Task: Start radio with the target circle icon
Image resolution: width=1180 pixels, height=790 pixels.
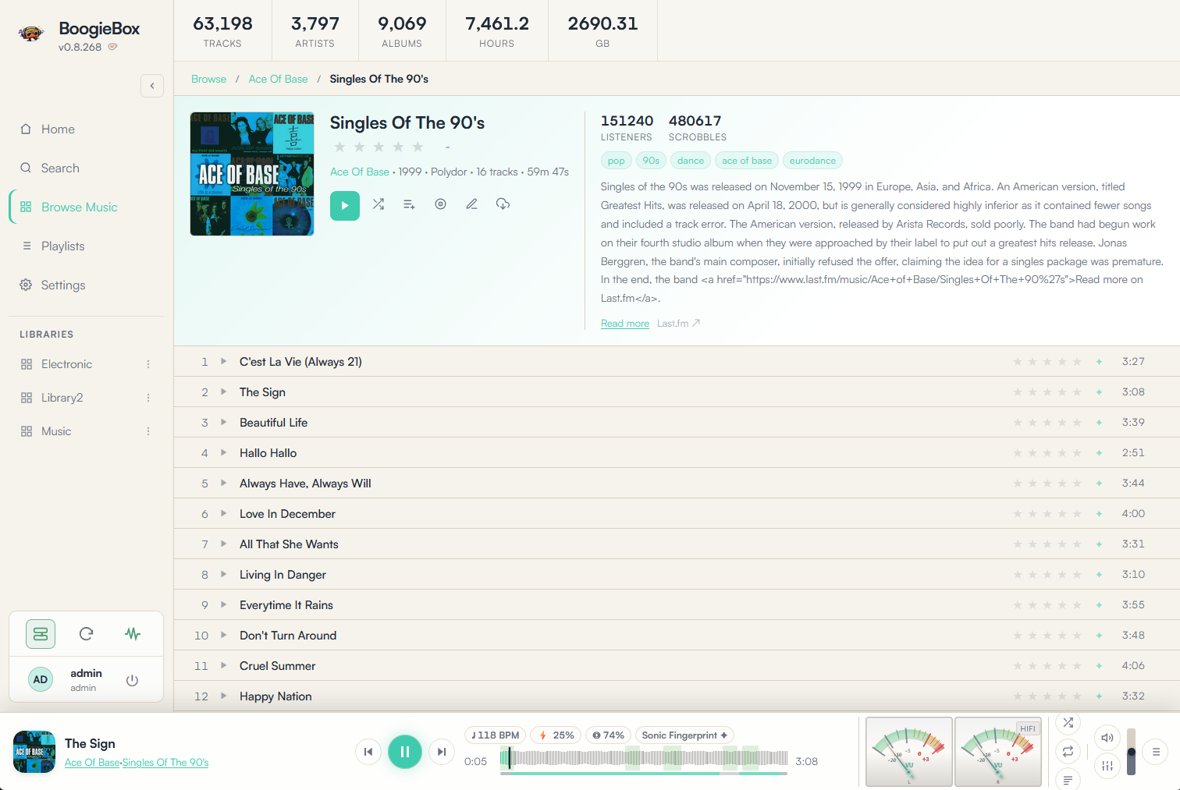Action: (440, 204)
